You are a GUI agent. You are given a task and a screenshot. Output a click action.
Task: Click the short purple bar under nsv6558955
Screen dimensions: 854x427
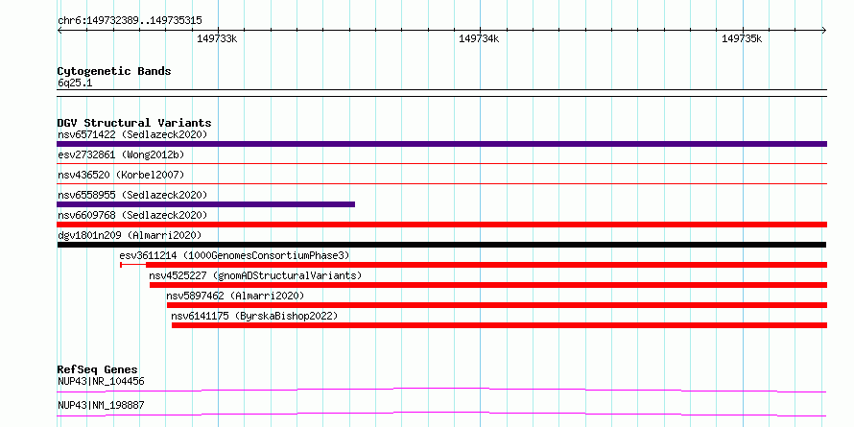(x=206, y=204)
